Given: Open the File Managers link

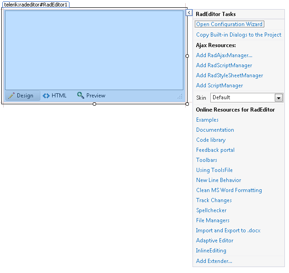Looking at the screenshot, I should 213,220.
